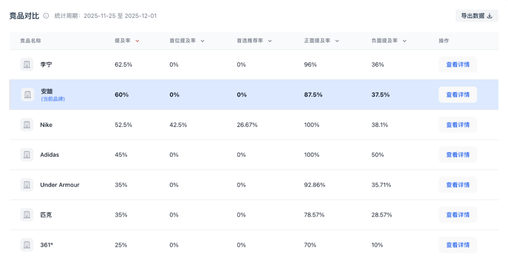Click the 28.57% negative rate cell
The image size is (508, 261).
point(381,215)
